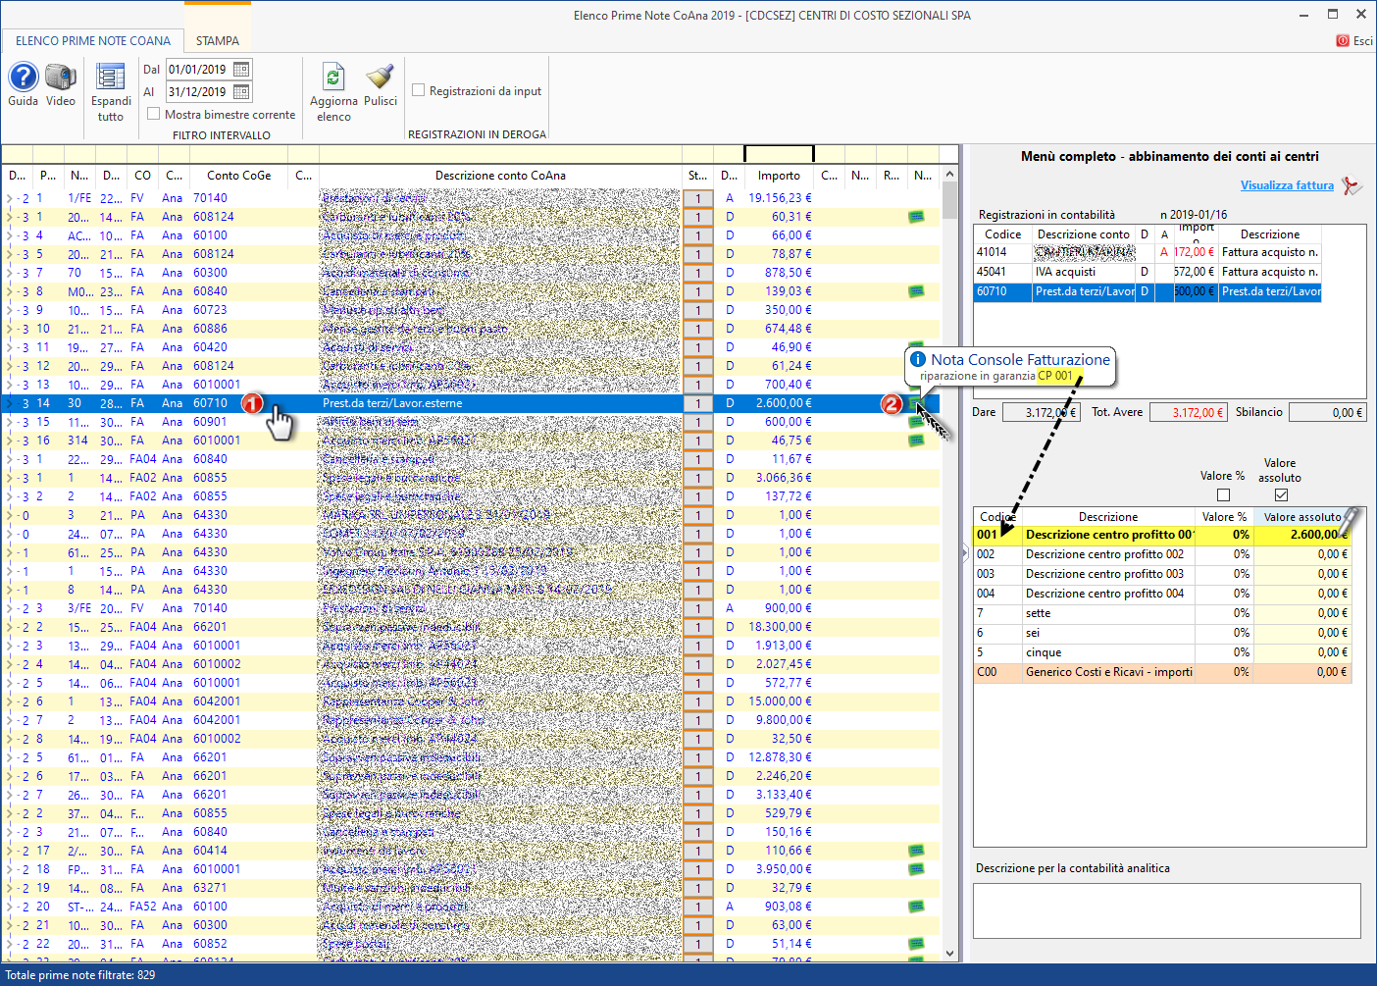Click the Sbilancio value field 0,00 €
1377x986 pixels.
click(x=1326, y=412)
